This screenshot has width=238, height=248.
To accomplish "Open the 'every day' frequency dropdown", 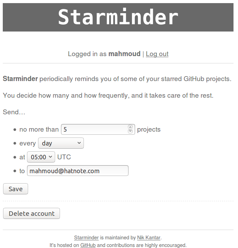I will point(61,143).
